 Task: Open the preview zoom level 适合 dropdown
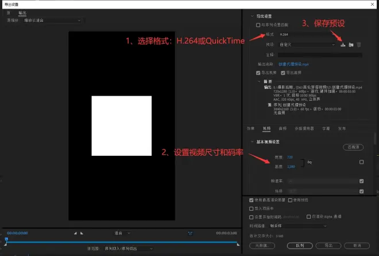coord(122,233)
